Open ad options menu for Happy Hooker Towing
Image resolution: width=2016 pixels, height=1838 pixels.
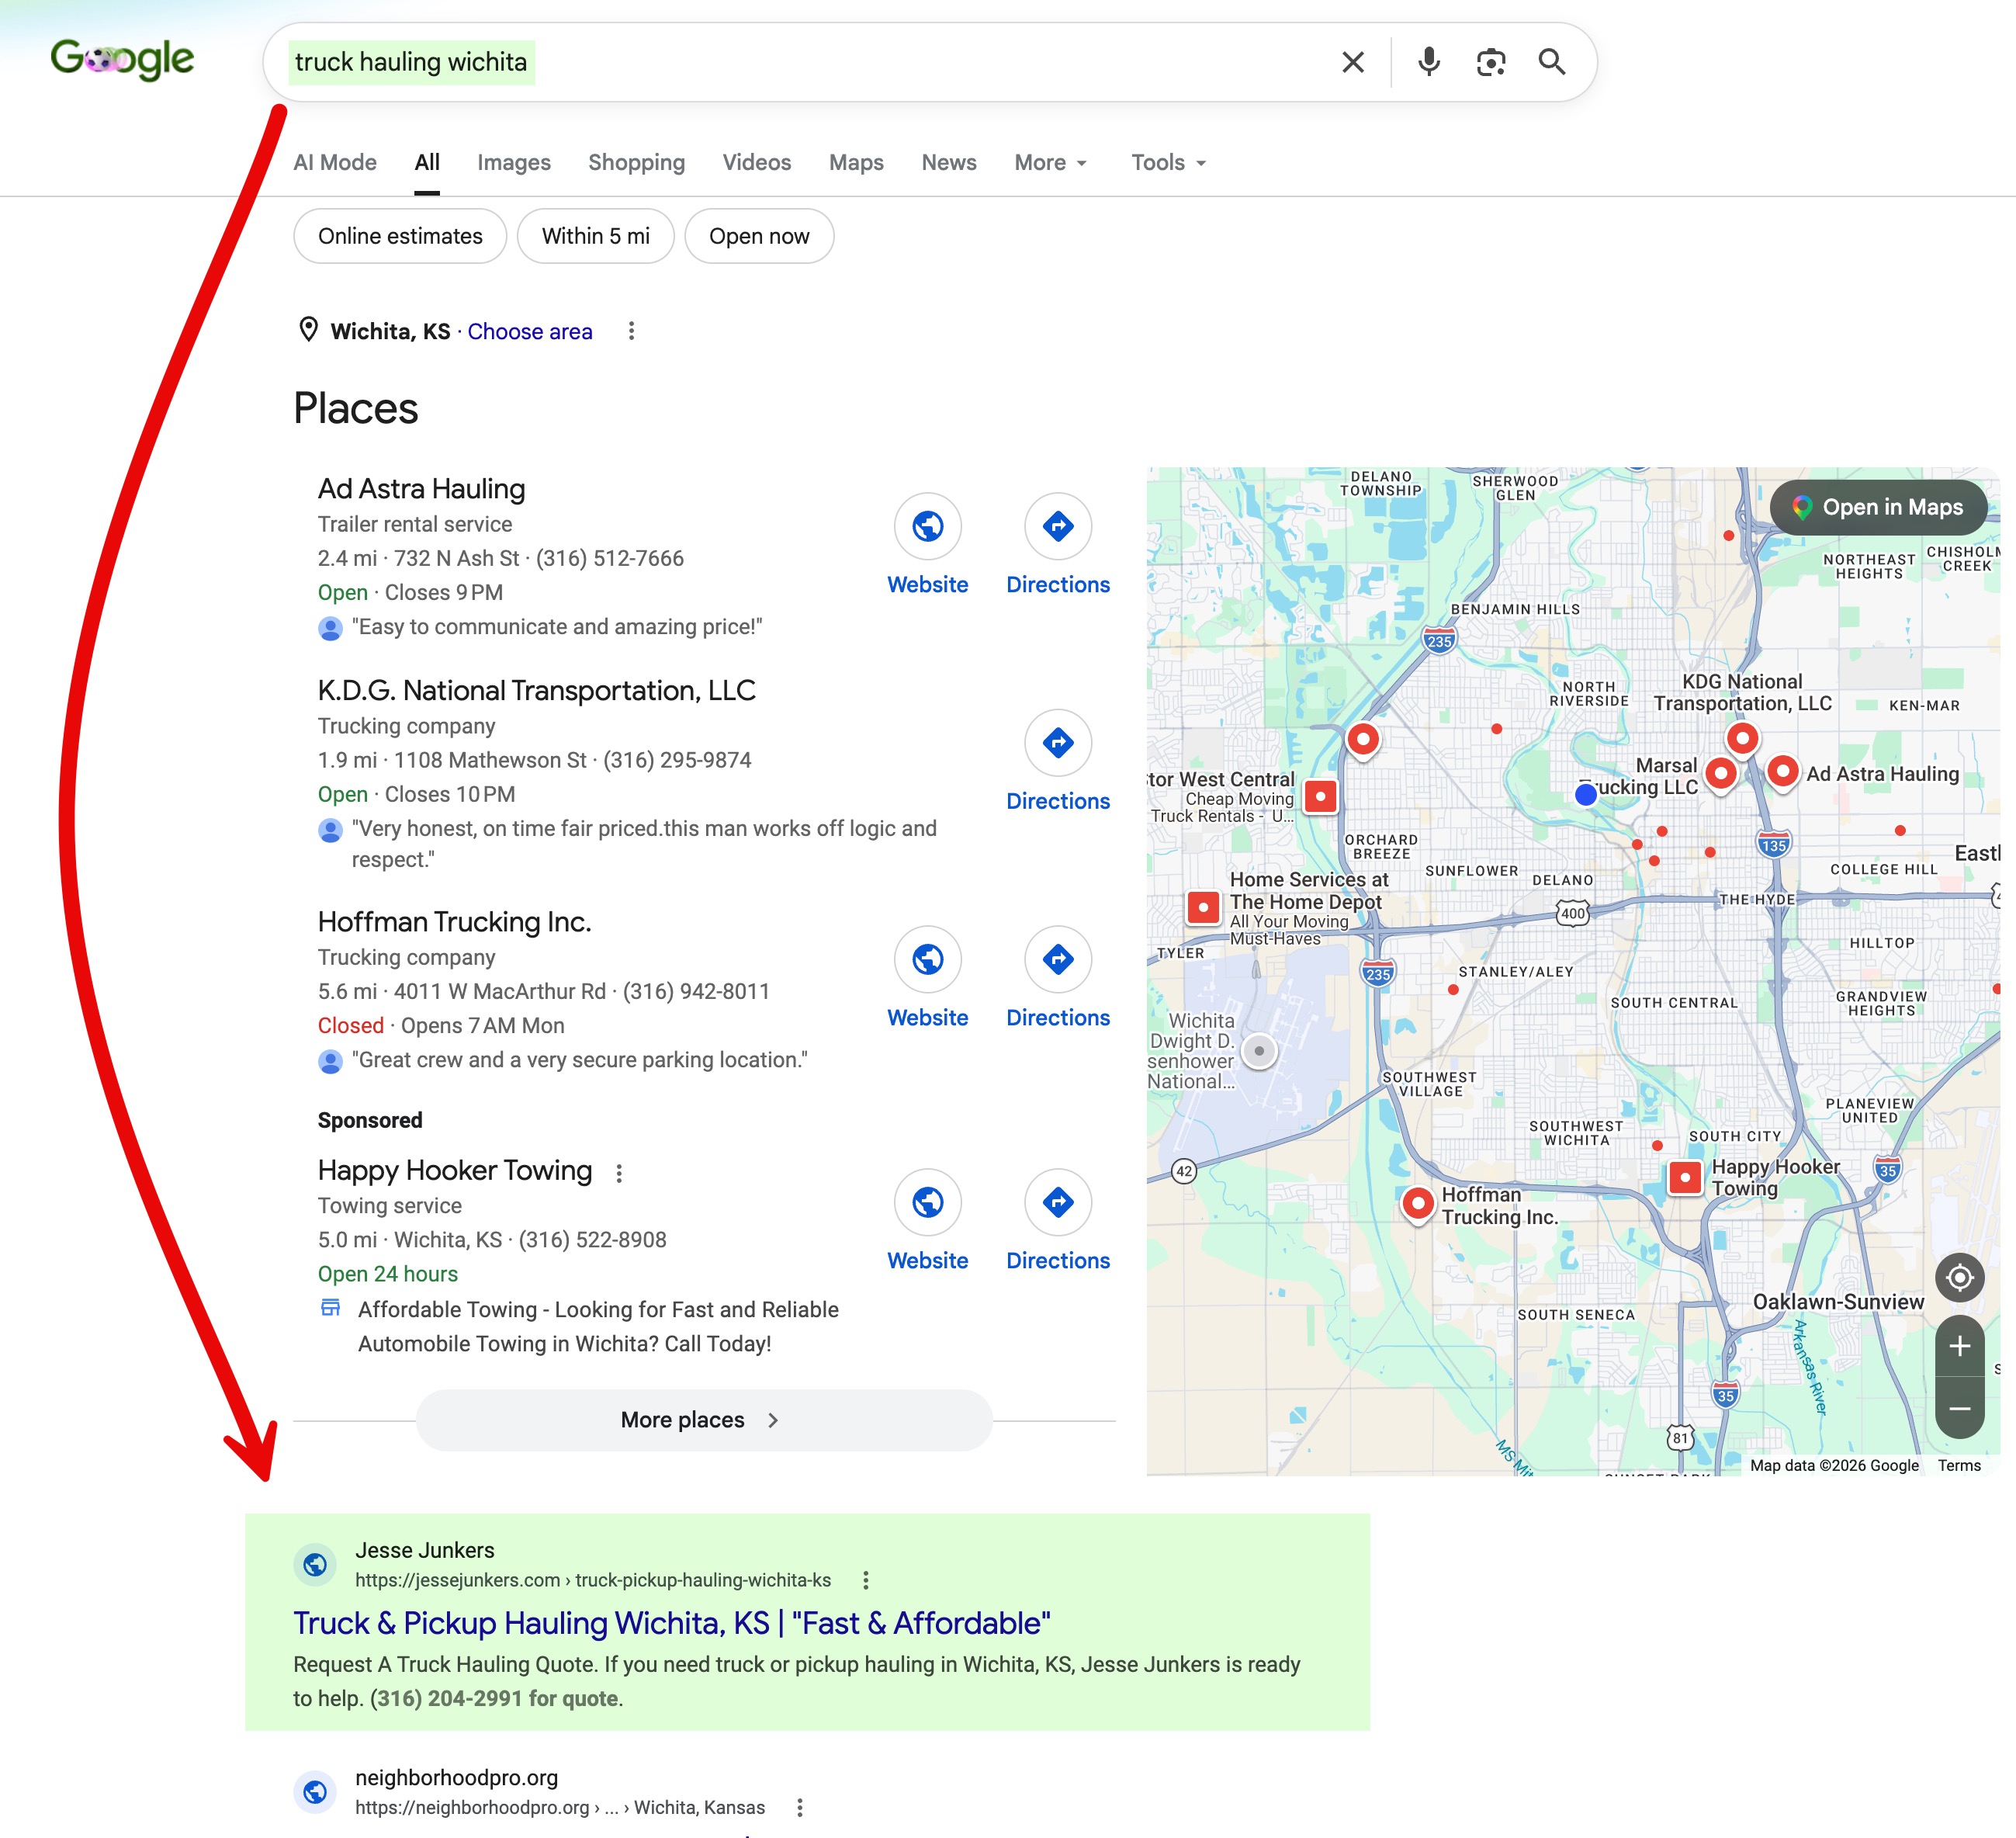pyautogui.click(x=619, y=1173)
